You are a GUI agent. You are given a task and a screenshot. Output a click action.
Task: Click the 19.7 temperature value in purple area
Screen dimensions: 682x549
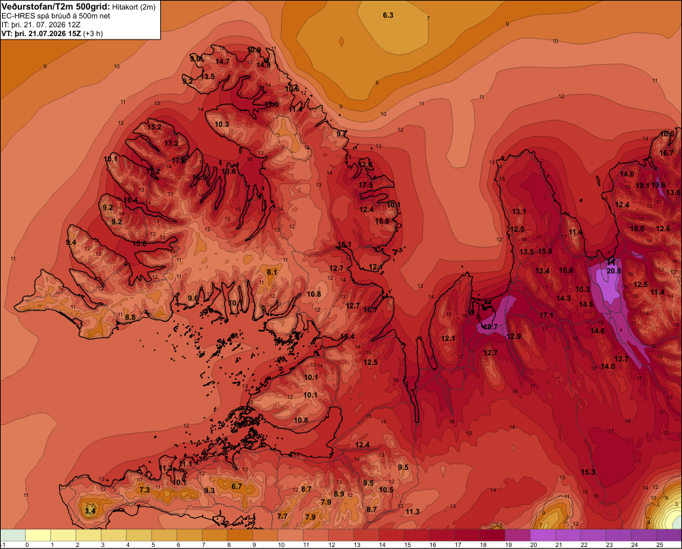coord(490,327)
